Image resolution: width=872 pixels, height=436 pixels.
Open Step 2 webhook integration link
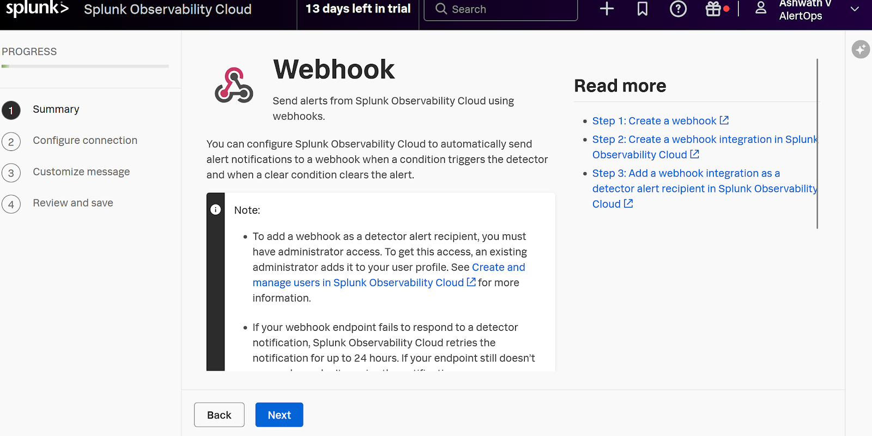click(704, 140)
